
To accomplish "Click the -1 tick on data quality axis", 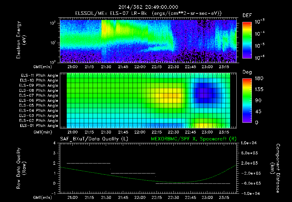I will click(x=53, y=193).
